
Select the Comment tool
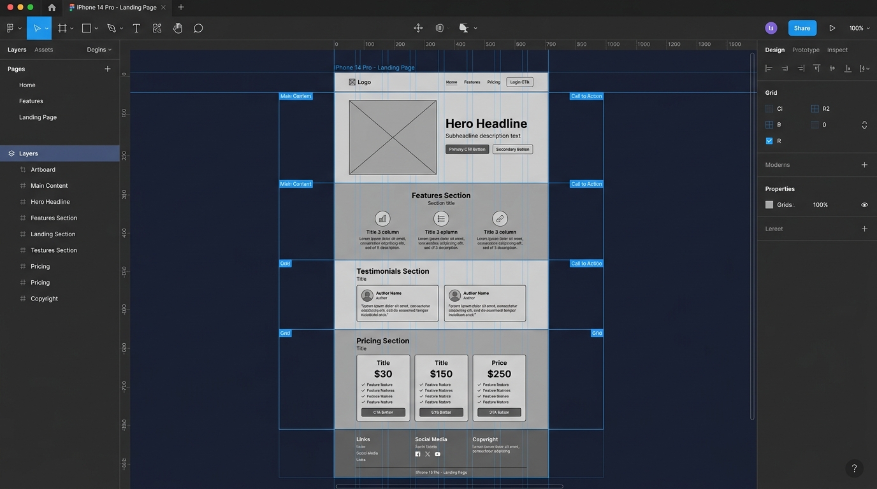pos(198,28)
